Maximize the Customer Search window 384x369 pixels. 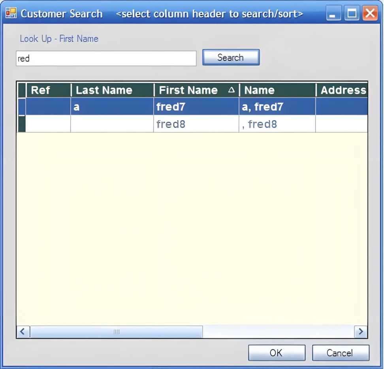(352, 13)
